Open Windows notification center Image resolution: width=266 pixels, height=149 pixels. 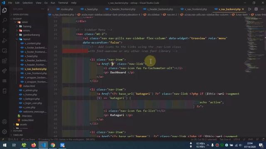[261, 145]
